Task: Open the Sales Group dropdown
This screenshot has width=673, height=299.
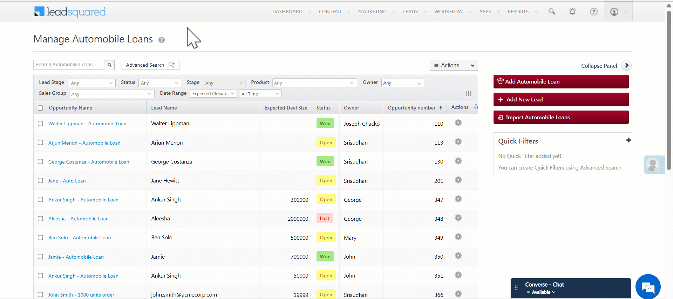Action: (111, 94)
